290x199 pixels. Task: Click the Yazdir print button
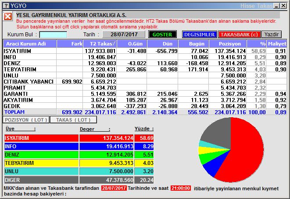point(272,35)
